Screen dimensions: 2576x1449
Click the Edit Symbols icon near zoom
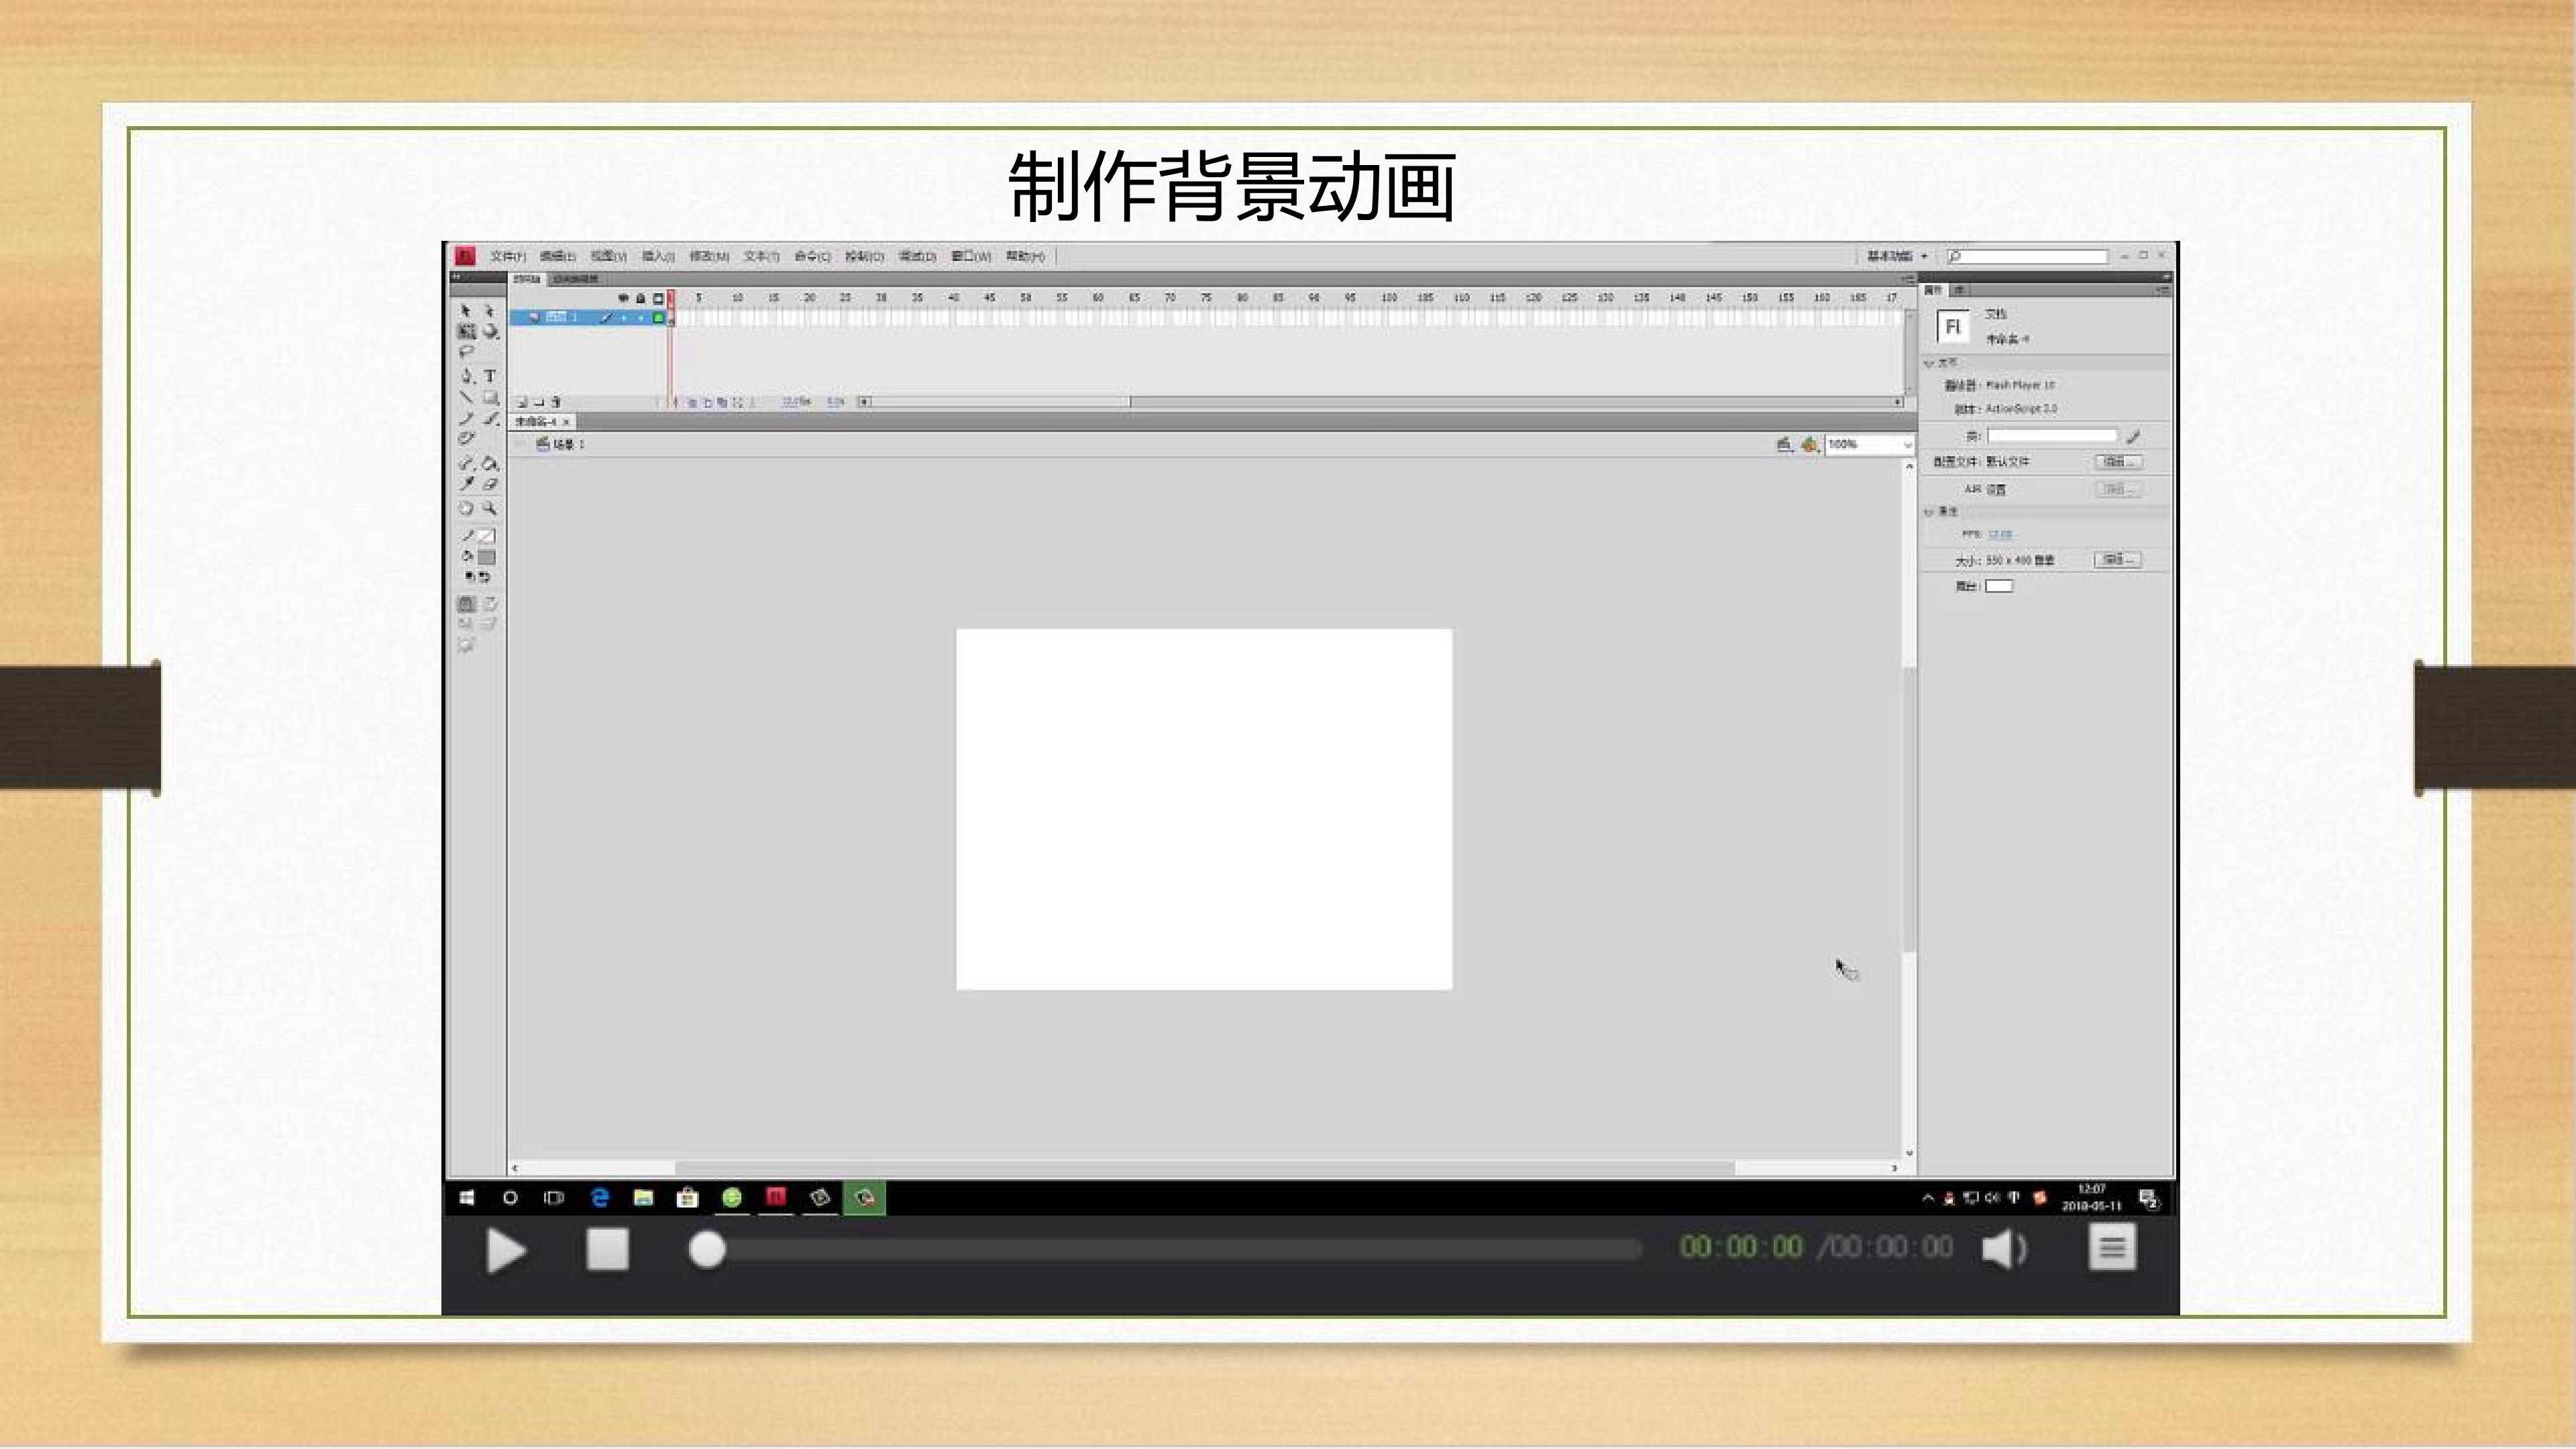point(1808,444)
